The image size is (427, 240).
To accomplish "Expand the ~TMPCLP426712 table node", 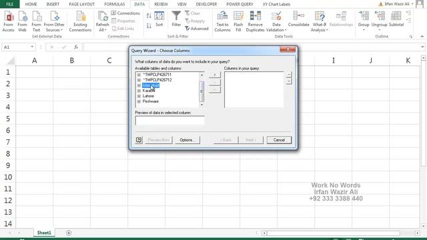I will (x=139, y=80).
